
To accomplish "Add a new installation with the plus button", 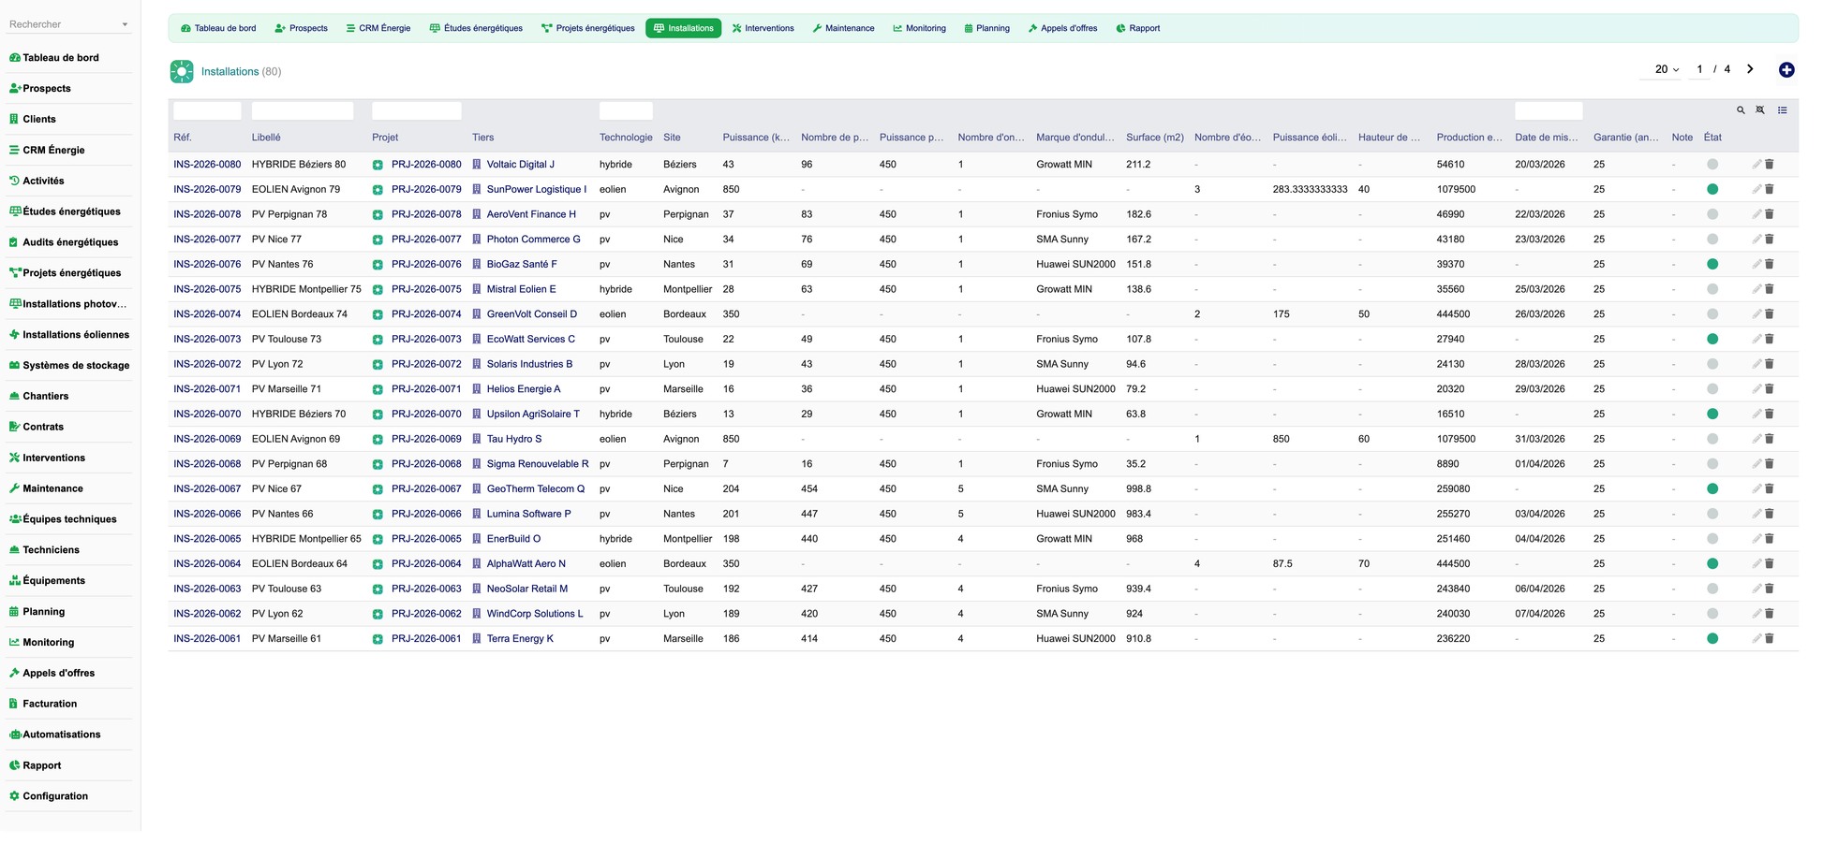I will 1786,70.
